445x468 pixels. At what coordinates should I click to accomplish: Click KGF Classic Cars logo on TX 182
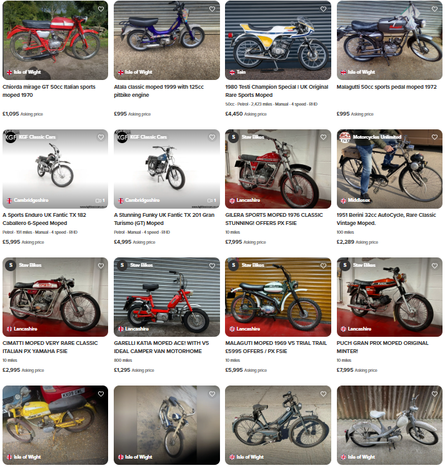coord(11,137)
